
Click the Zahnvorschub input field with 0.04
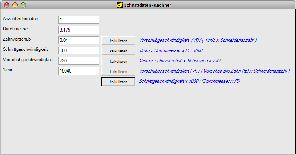pyautogui.click(x=79, y=40)
